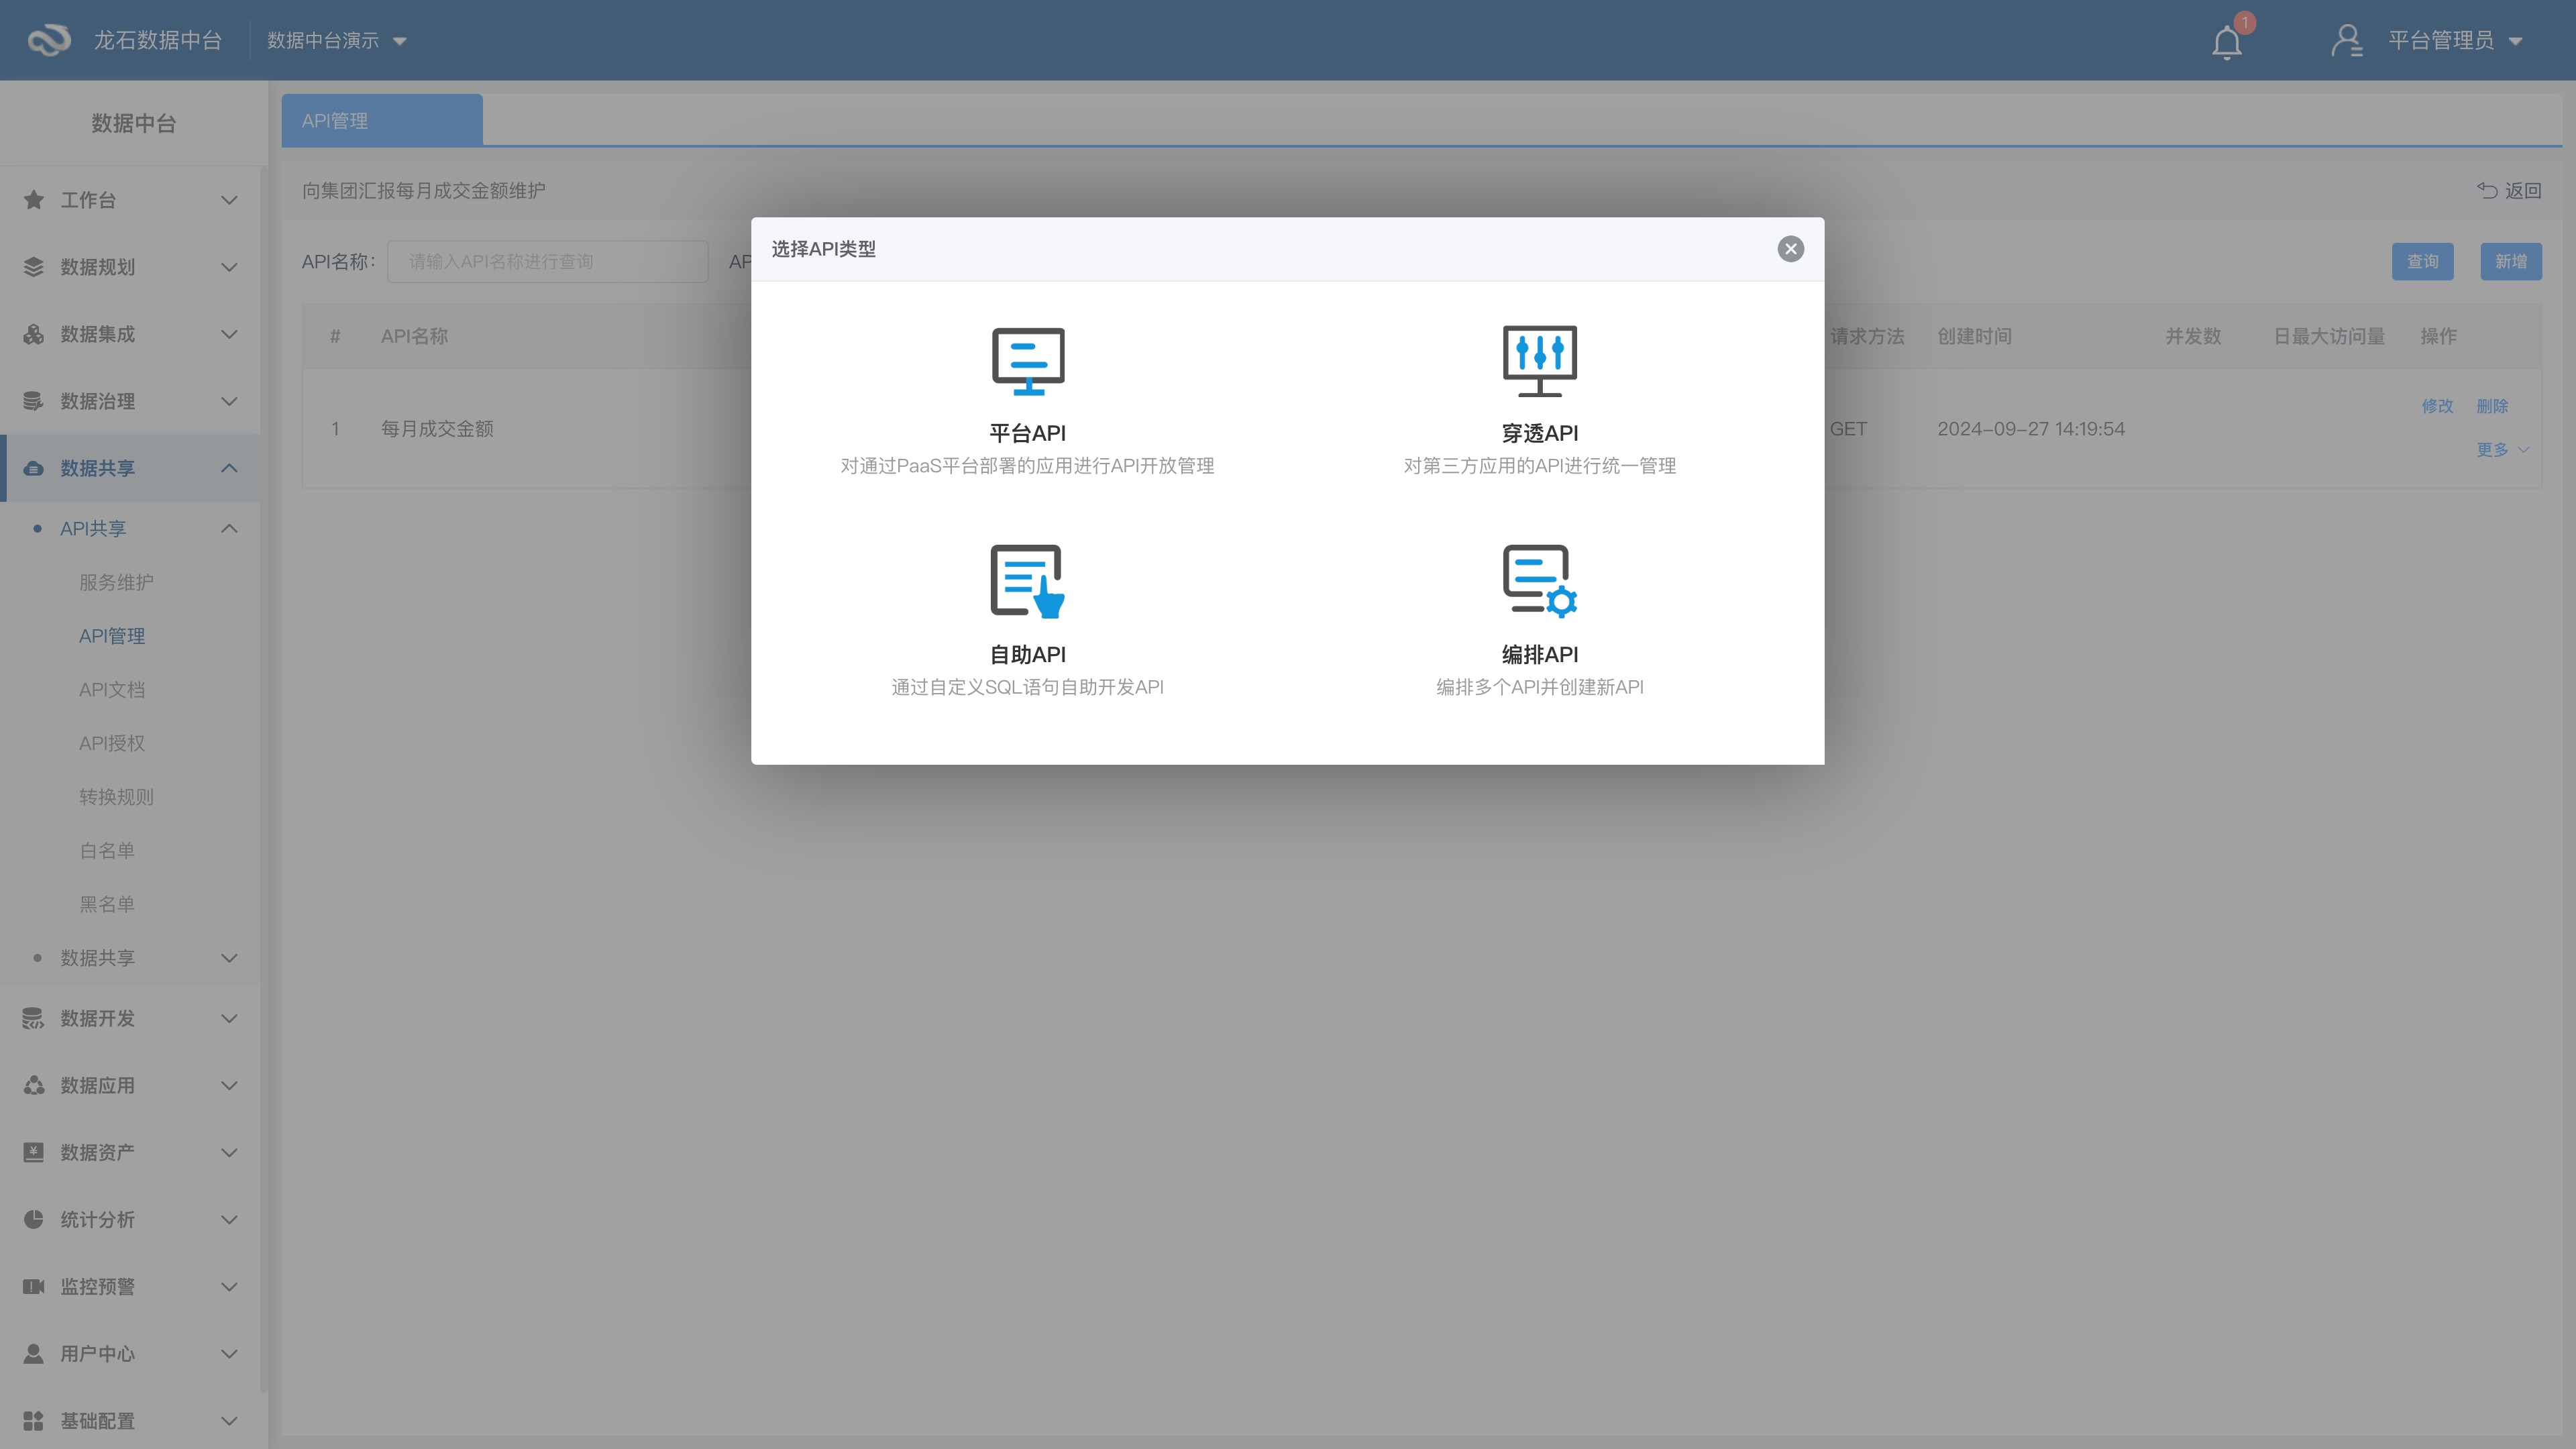This screenshot has height=1449, width=2576.
Task: Click the 龙石数据中台 logo icon
Action: click(48, 40)
